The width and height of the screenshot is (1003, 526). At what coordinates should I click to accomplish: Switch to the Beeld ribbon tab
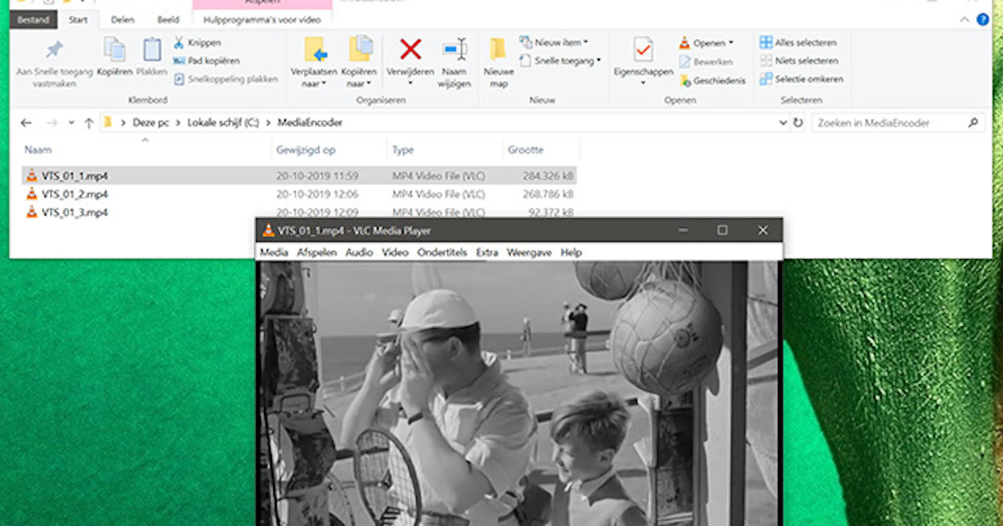point(168,20)
